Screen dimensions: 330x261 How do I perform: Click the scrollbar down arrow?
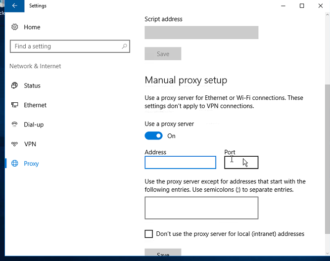[328, 254]
